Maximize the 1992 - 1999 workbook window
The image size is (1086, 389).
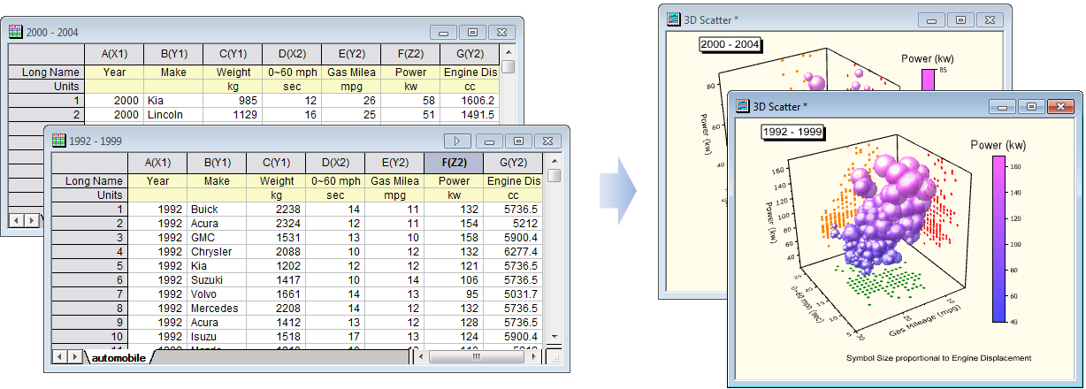pyautogui.click(x=517, y=141)
